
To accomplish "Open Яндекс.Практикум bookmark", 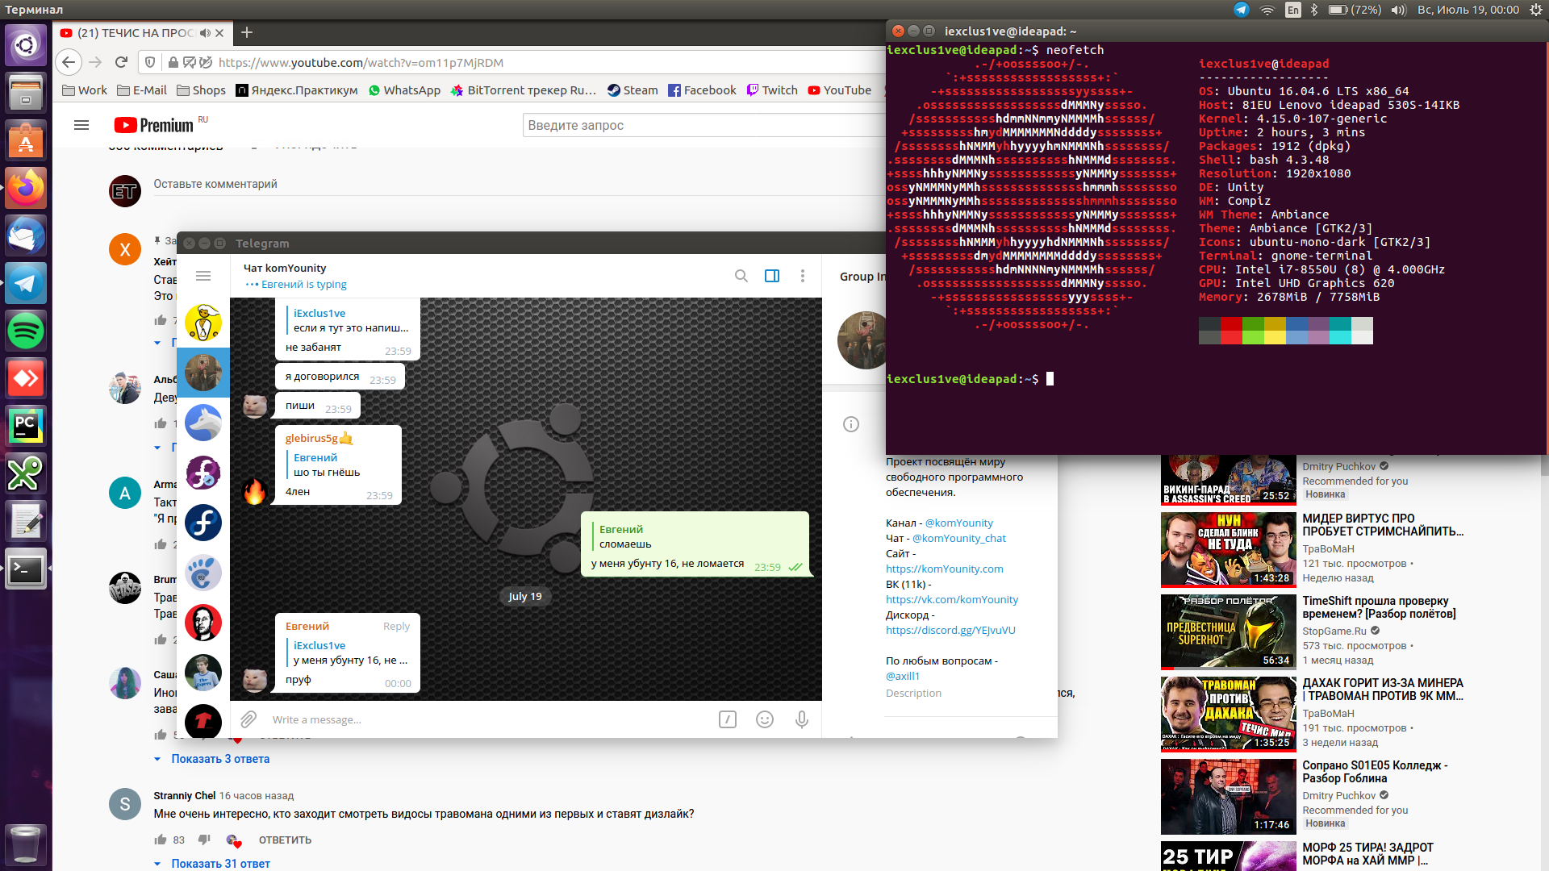I will click(297, 90).
